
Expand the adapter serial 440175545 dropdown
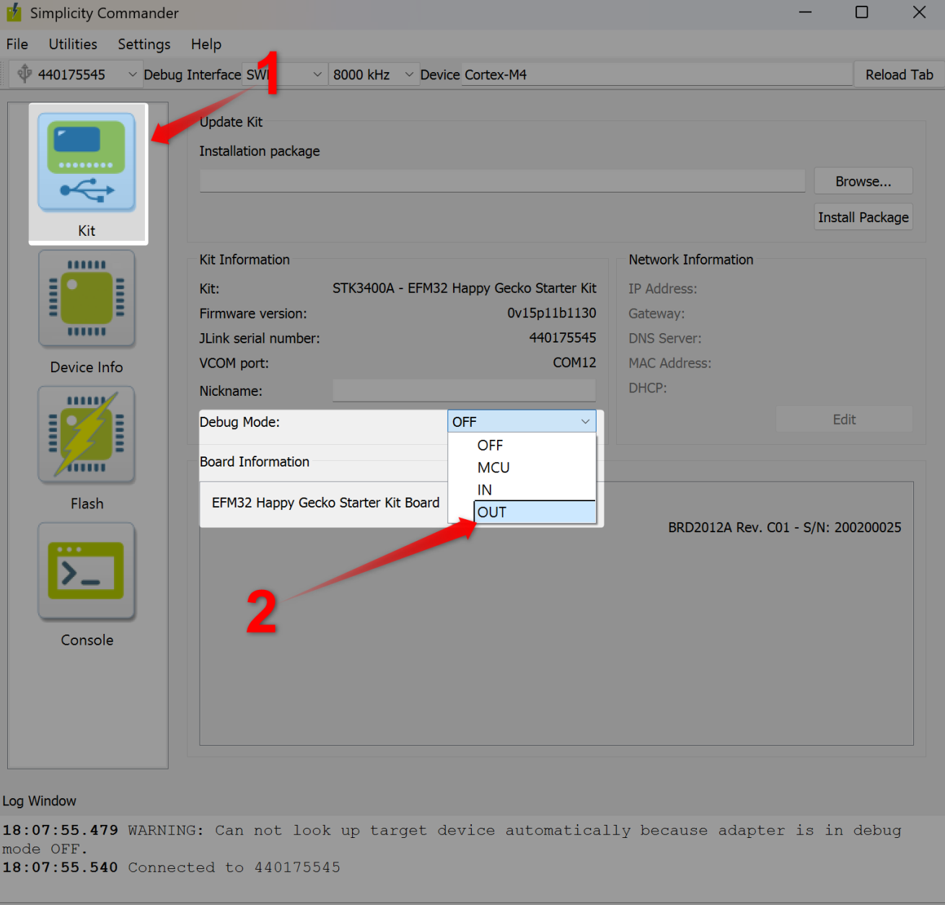[132, 74]
